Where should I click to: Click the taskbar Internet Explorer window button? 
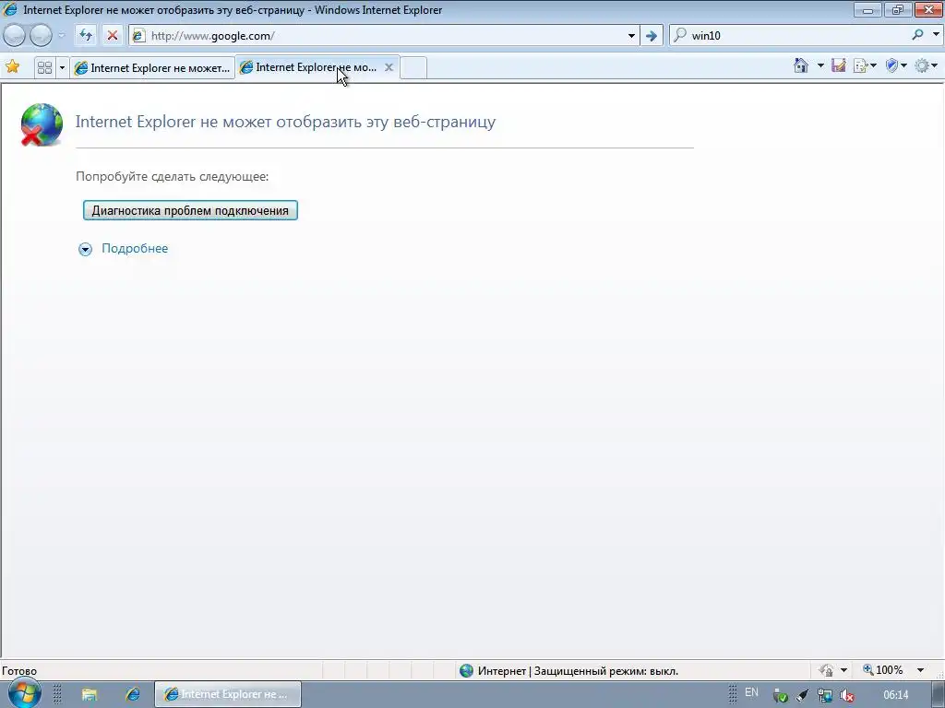coord(228,694)
